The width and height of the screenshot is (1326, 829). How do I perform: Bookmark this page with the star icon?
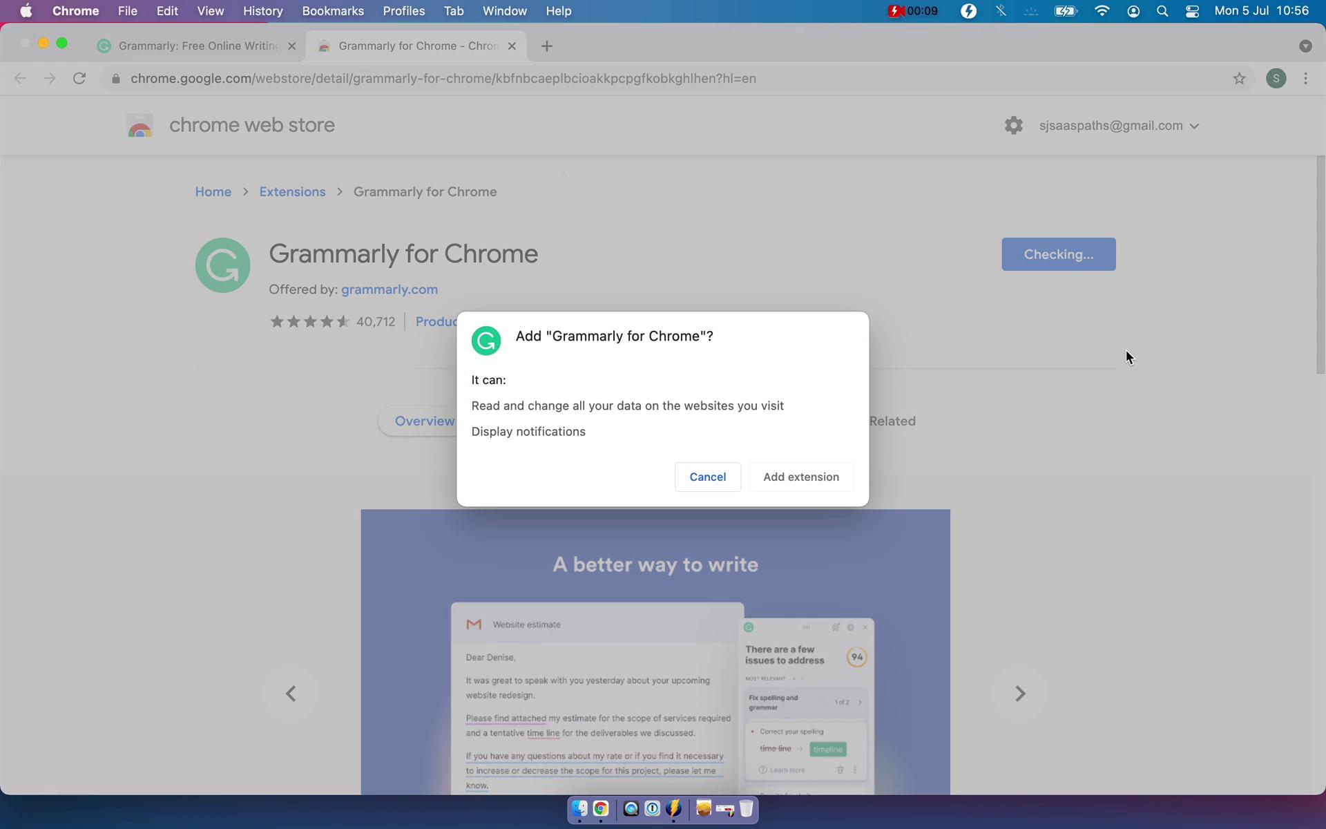1239,79
